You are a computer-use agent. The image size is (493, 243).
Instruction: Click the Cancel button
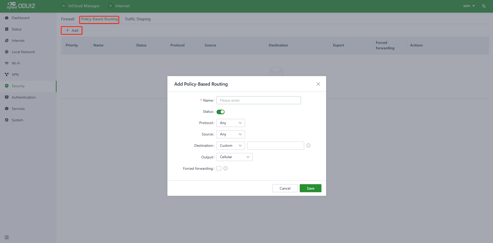click(x=285, y=188)
